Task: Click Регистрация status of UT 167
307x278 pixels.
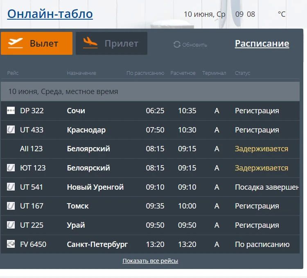Action: pos(257,206)
